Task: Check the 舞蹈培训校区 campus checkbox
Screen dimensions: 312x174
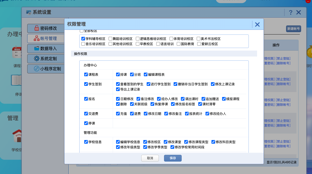Action: (110, 39)
